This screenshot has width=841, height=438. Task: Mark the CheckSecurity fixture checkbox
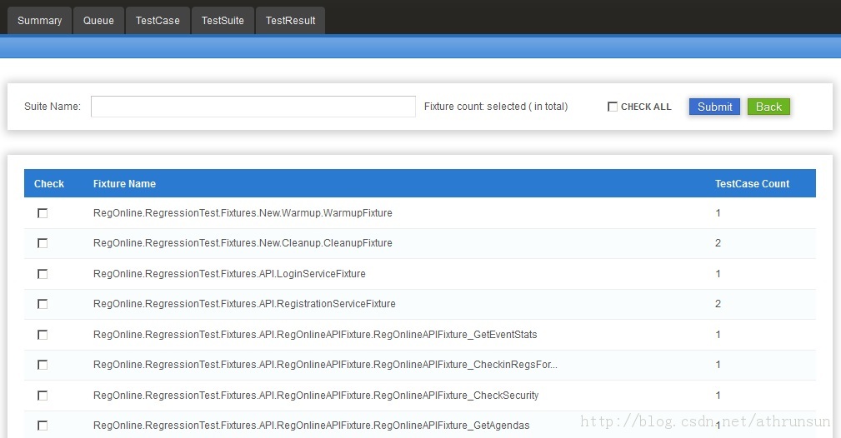coord(43,396)
